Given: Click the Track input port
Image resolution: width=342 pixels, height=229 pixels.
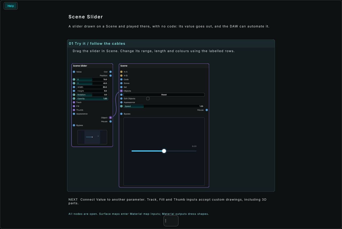Looking at the screenshot, I should tap(74, 103).
